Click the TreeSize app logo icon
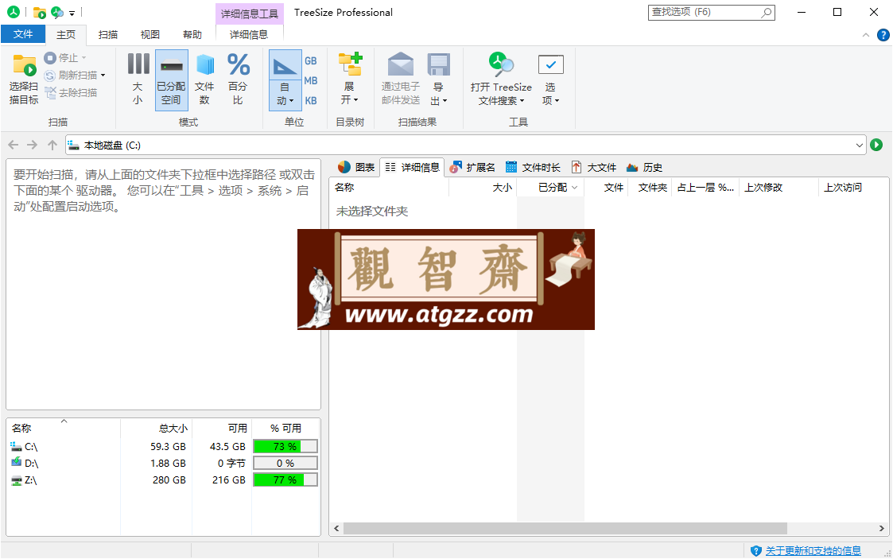This screenshot has width=893, height=559. [13, 12]
